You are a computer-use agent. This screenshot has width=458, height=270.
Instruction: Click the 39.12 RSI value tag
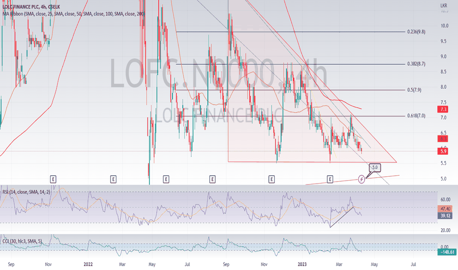coord(445,216)
